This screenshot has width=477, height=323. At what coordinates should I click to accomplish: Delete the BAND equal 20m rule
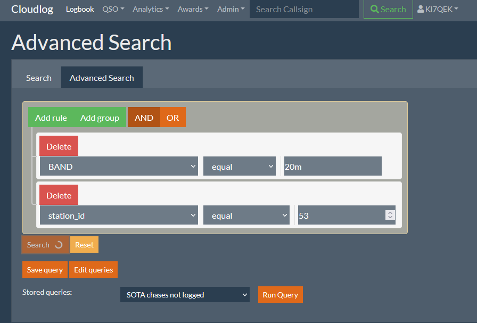[59, 145]
